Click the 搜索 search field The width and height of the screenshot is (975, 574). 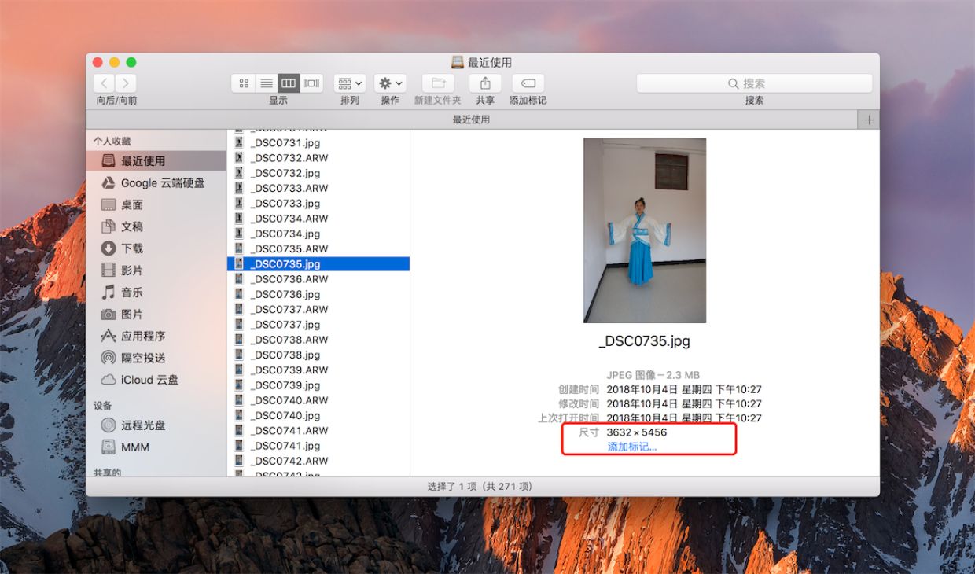click(x=754, y=83)
